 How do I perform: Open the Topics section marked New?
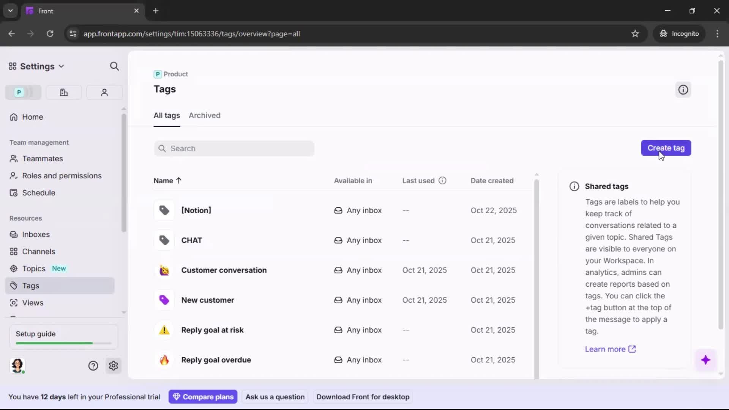pos(33,268)
